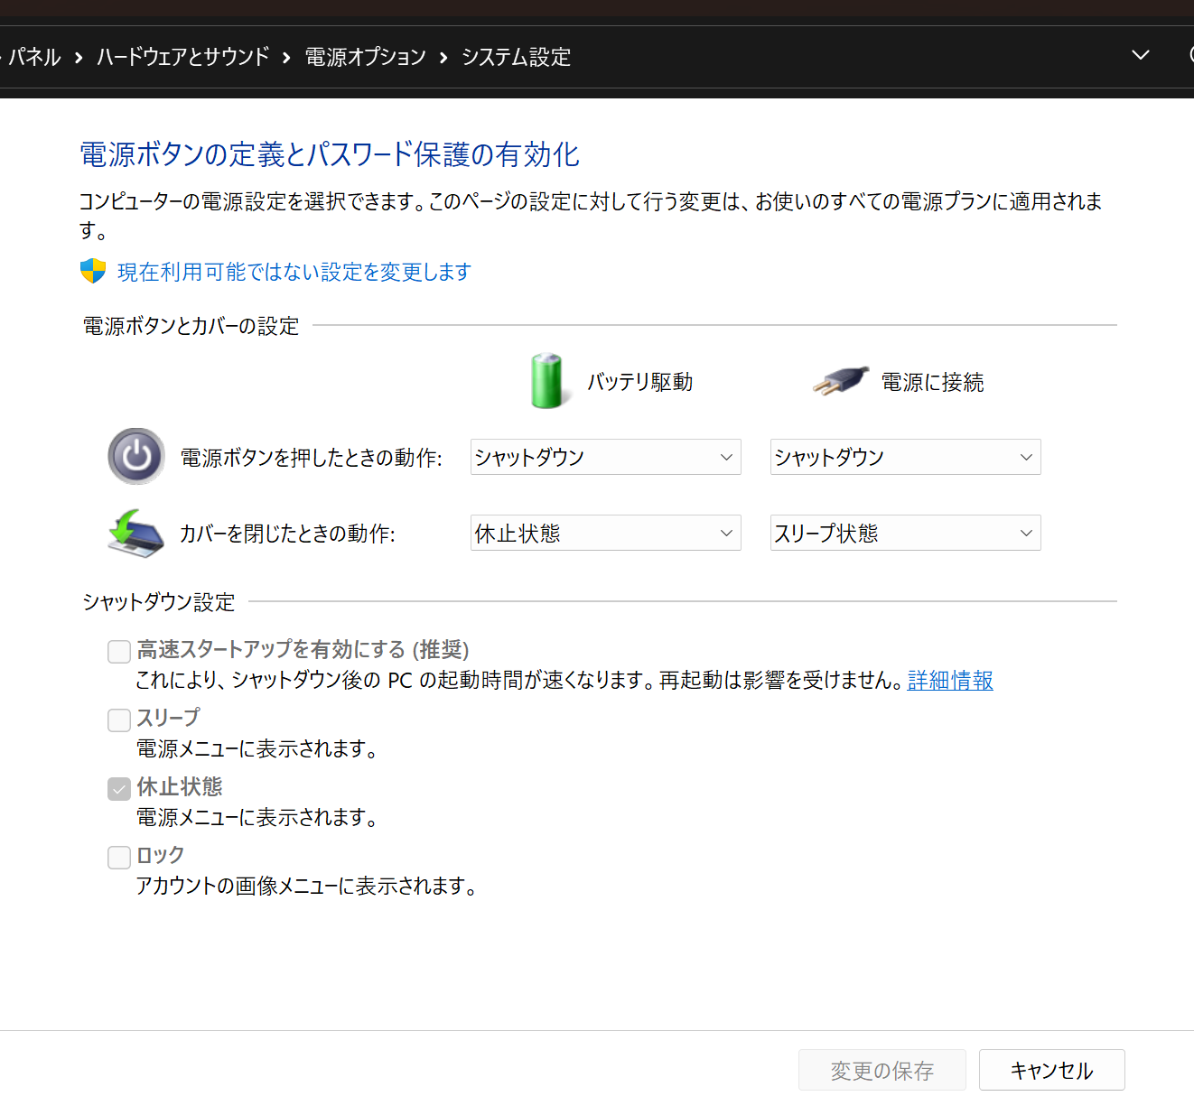The image size is (1194, 1096).
Task: Expand the address bar history chevron
Action: [x=1141, y=55]
